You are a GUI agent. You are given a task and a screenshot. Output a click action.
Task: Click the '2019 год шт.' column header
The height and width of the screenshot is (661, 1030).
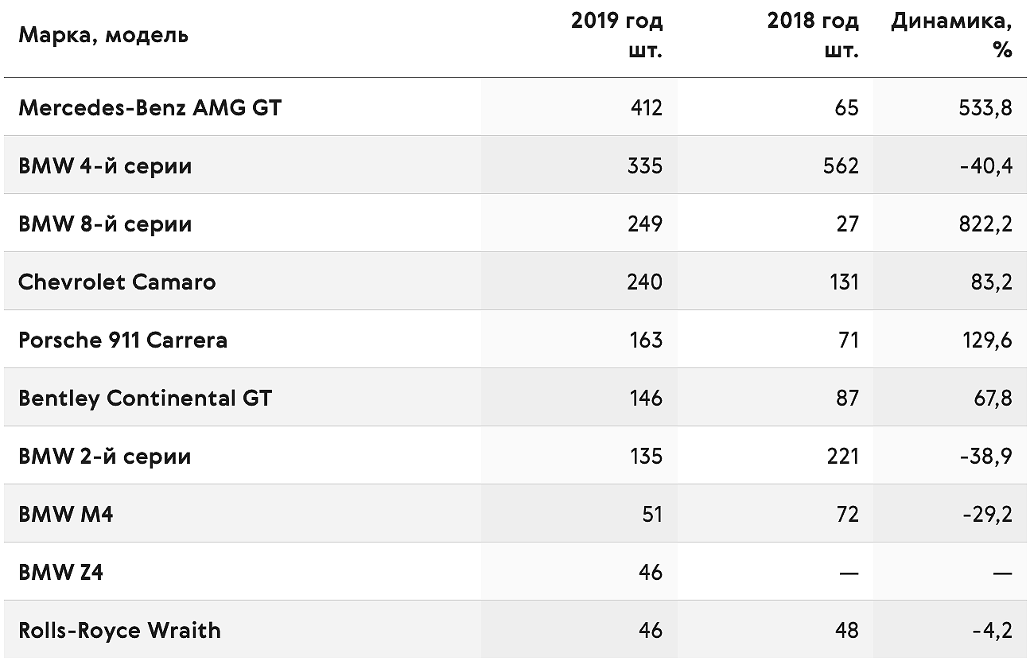(x=616, y=36)
